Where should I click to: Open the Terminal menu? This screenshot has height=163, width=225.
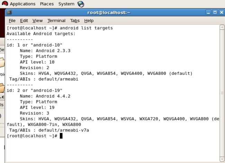pyautogui.click(x=56, y=21)
